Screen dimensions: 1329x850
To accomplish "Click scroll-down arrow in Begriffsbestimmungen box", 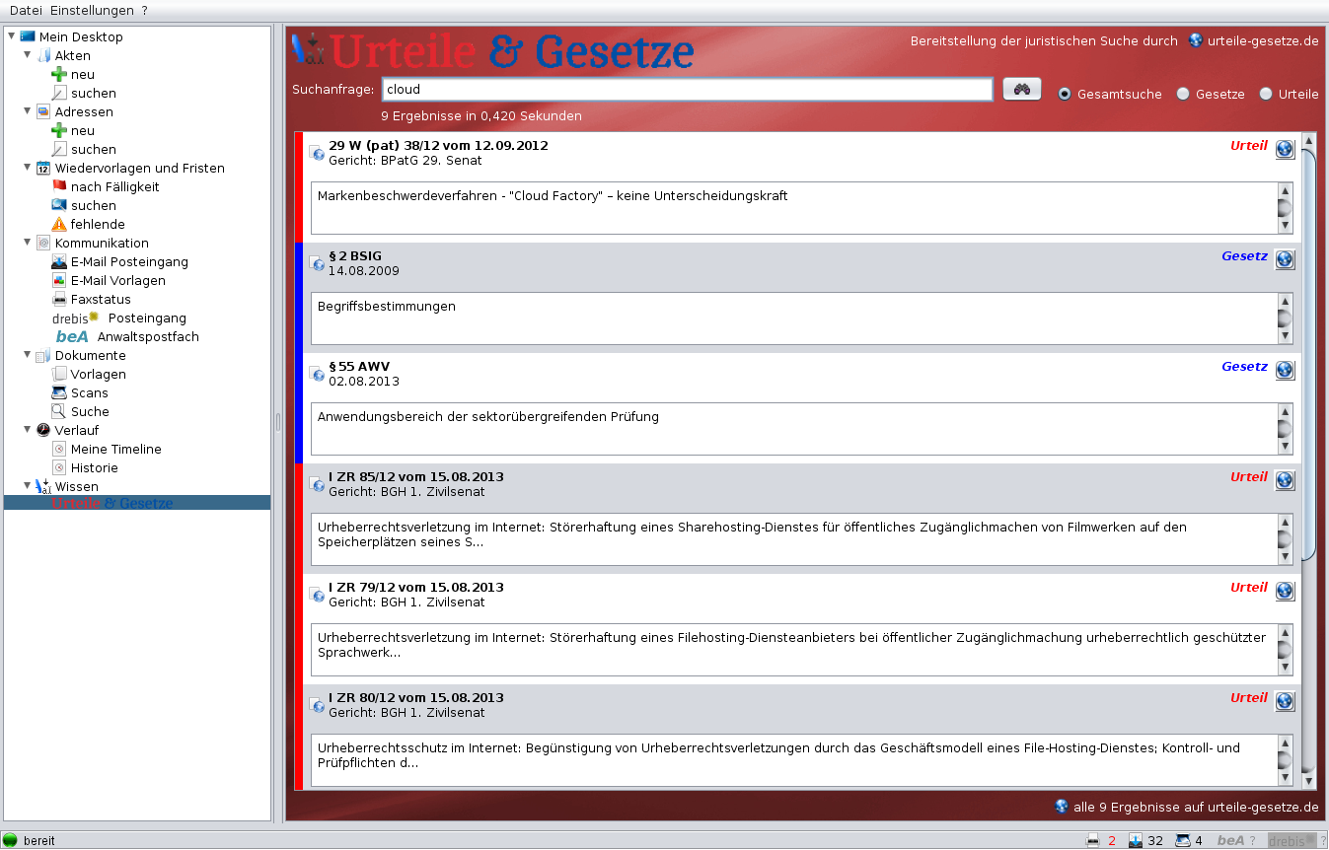I will (1285, 336).
